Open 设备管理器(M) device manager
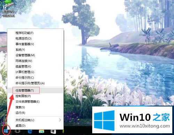This screenshot has width=174, height=135. click(x=35, y=55)
